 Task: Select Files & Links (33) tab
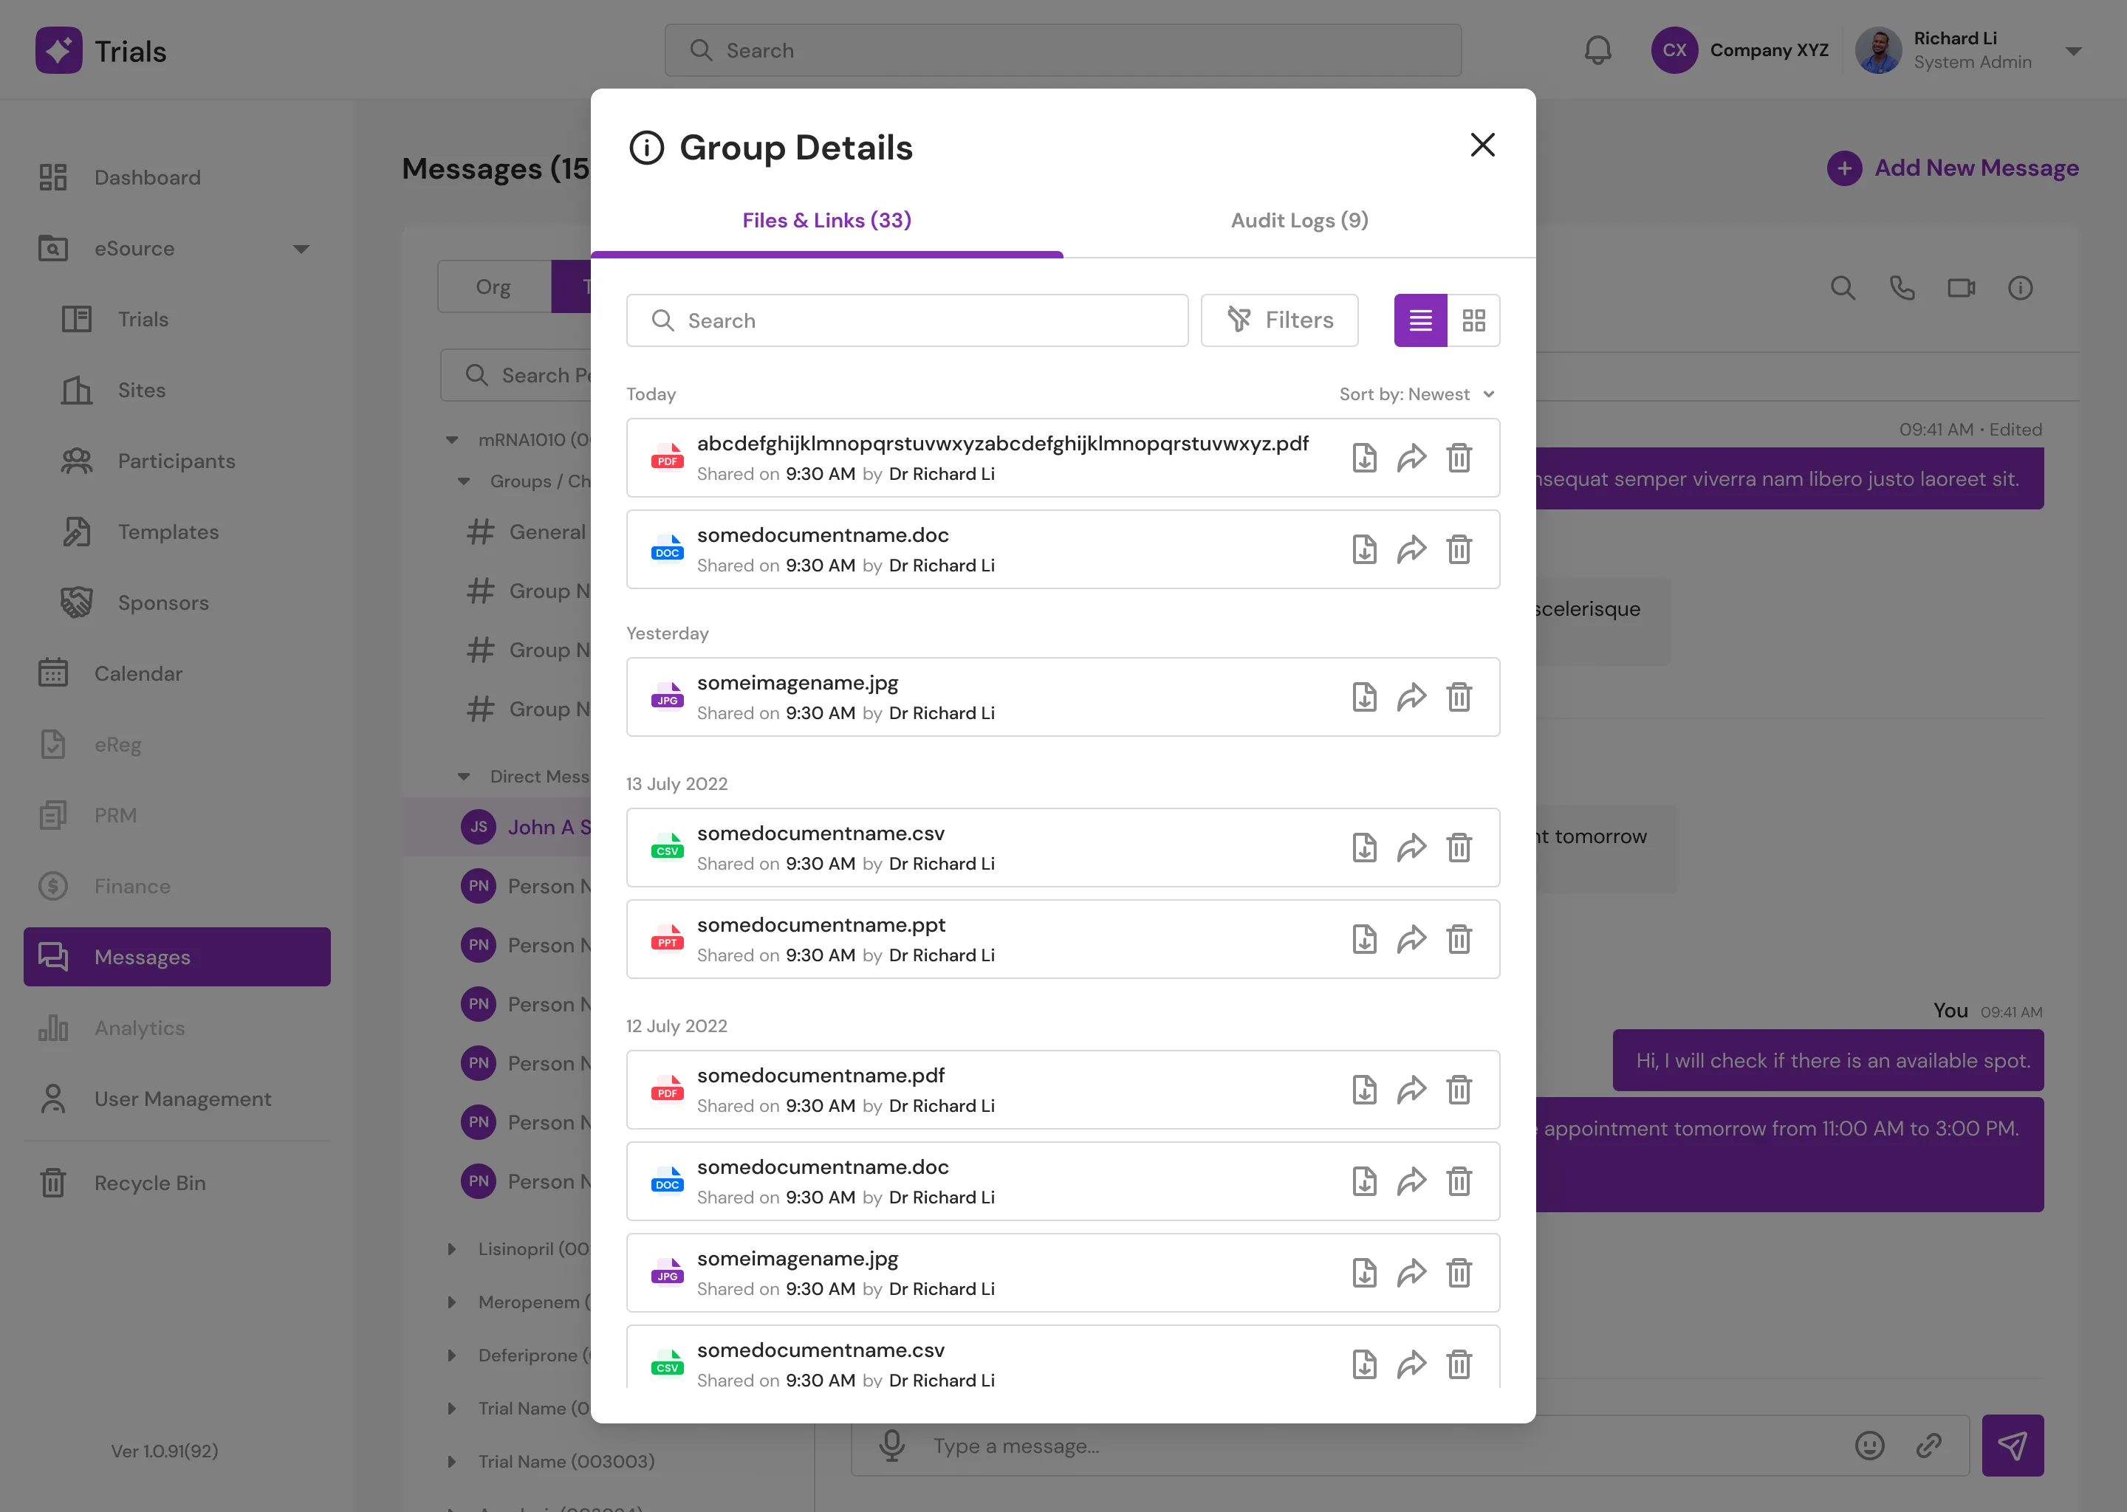tap(827, 221)
